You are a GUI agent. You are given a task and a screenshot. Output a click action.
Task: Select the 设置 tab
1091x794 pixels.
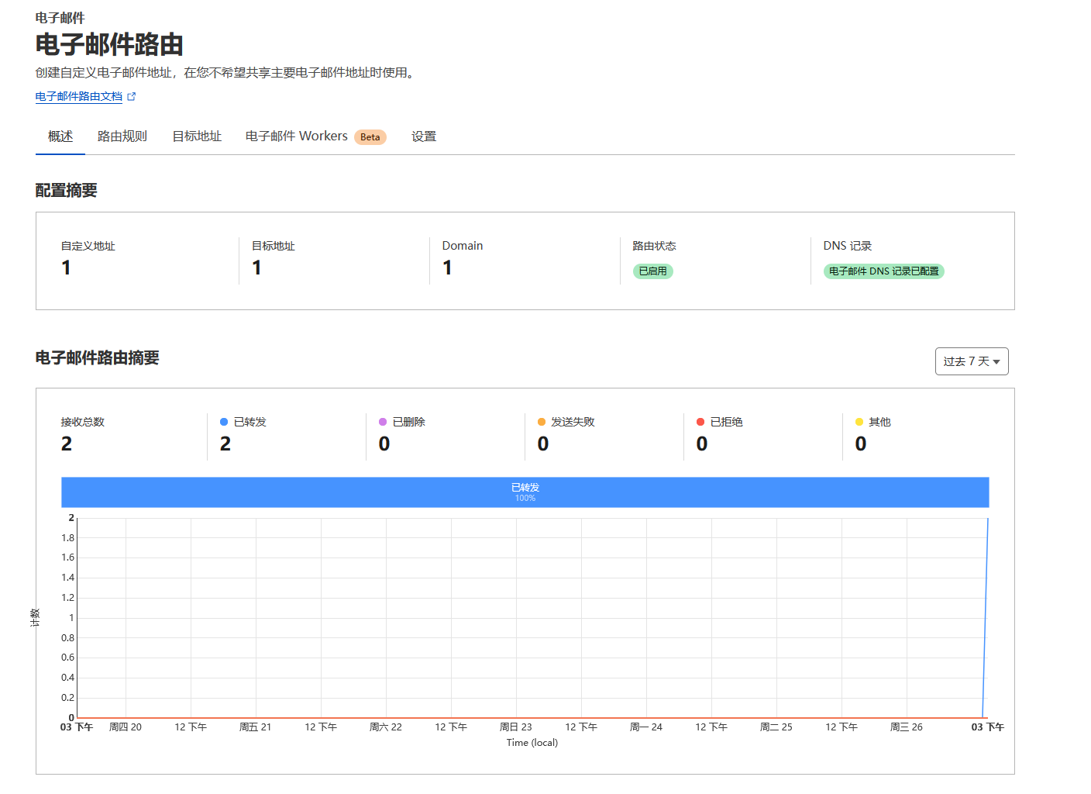[424, 136]
